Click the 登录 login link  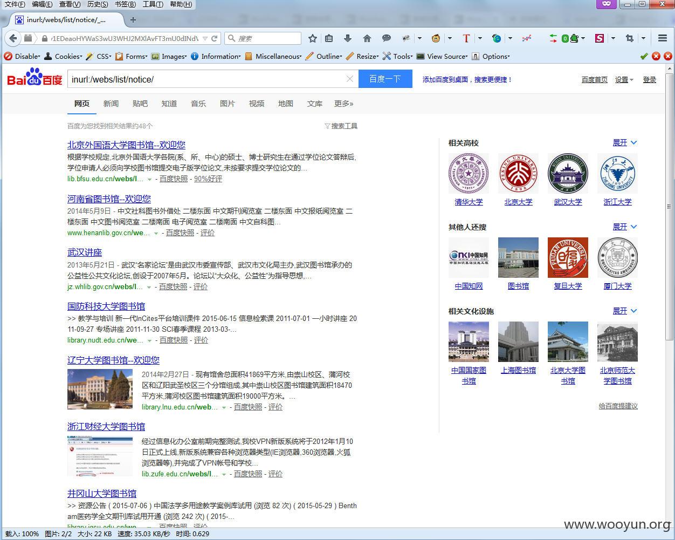[x=650, y=79]
